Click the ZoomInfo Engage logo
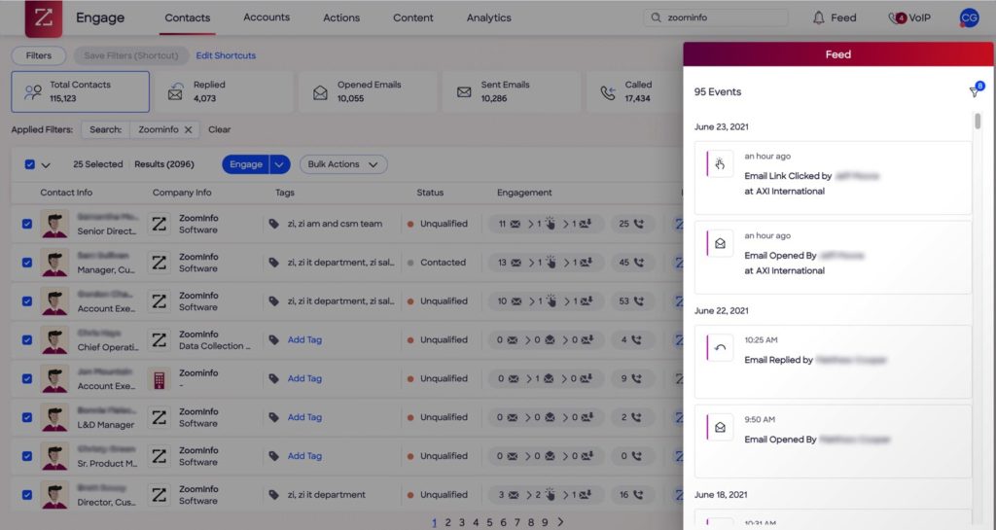This screenshot has height=530, width=996. (43, 18)
